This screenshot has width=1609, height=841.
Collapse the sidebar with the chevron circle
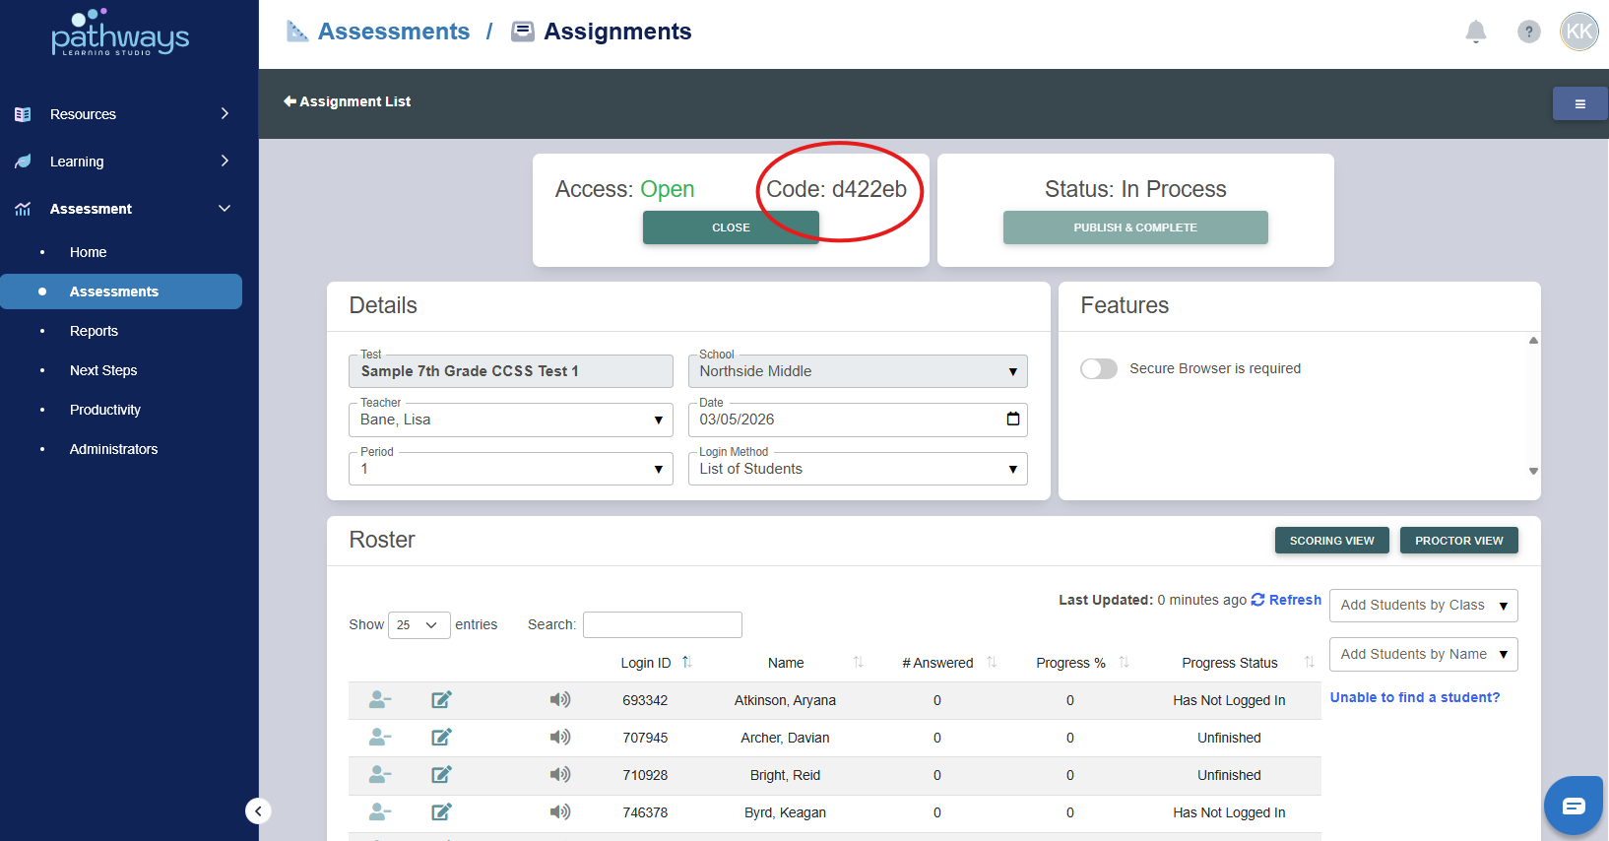tap(258, 810)
